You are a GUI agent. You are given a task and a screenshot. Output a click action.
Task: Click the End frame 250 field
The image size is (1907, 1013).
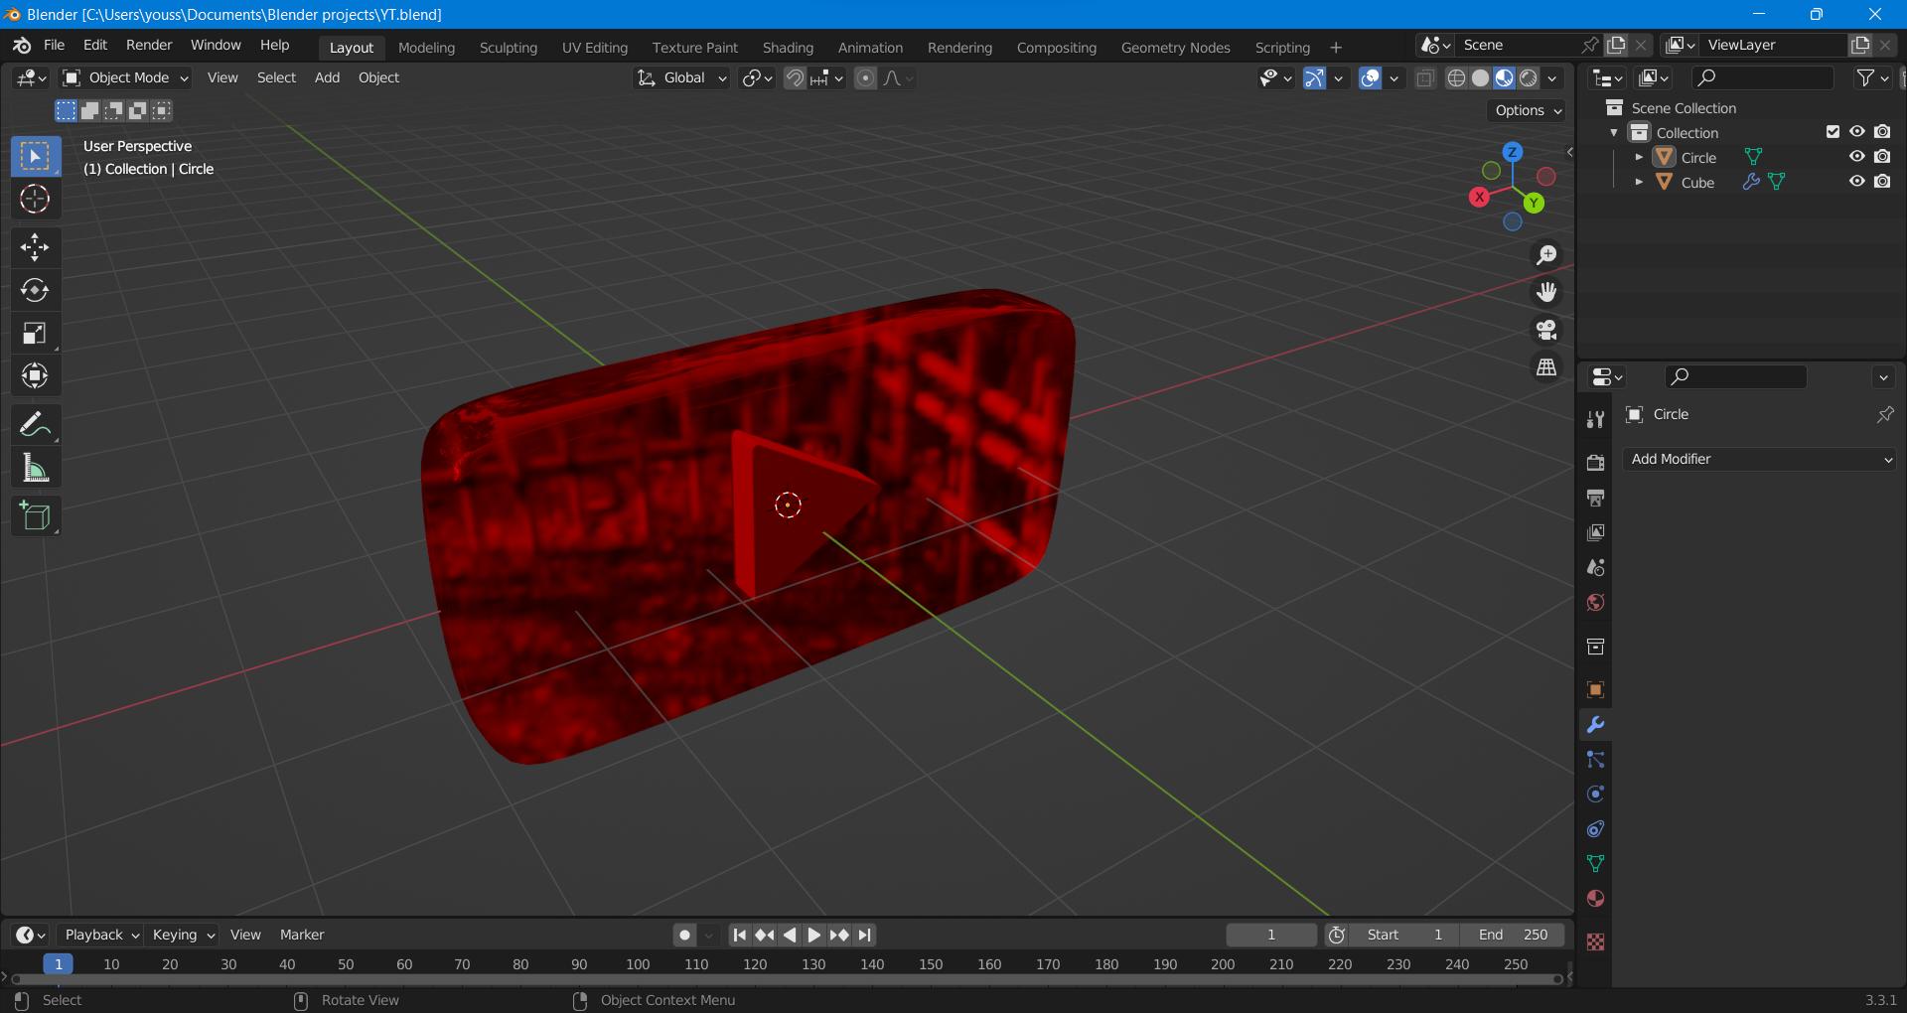click(1513, 935)
